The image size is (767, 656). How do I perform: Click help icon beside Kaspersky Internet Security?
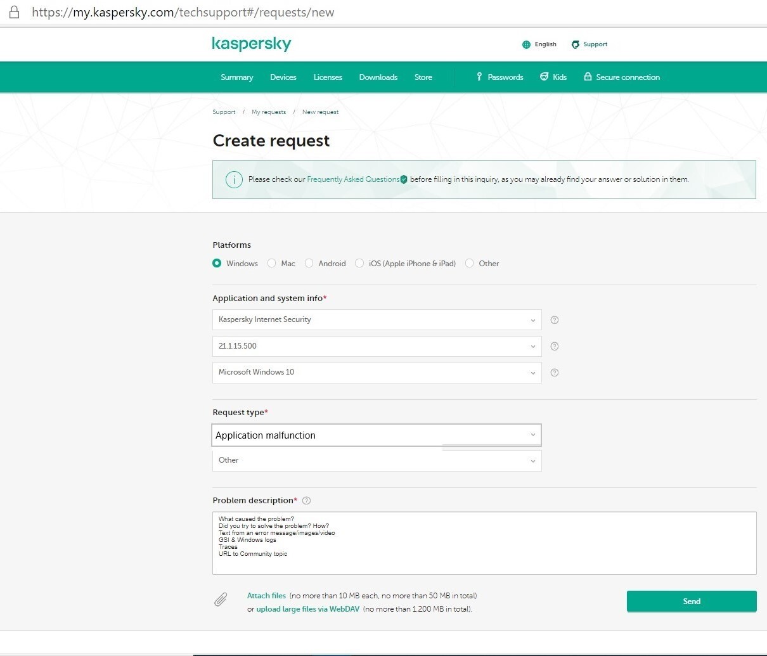point(555,320)
